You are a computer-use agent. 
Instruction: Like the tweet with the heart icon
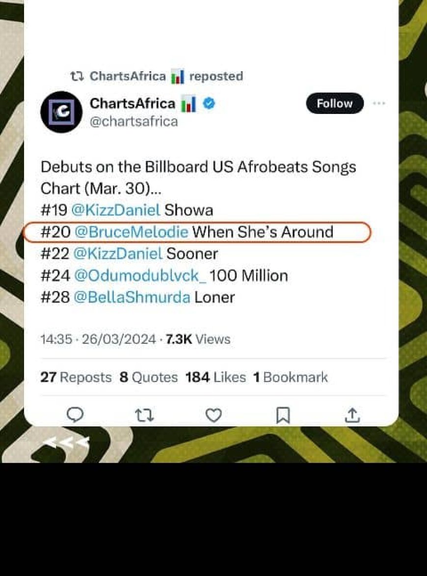(x=213, y=416)
